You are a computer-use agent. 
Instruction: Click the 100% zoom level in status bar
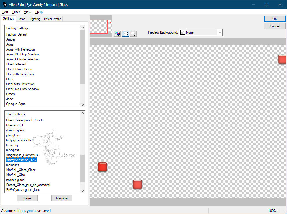[x=272, y=210]
